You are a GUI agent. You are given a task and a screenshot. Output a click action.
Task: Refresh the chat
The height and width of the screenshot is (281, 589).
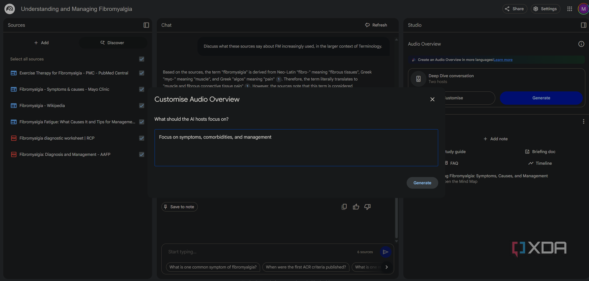pos(376,25)
